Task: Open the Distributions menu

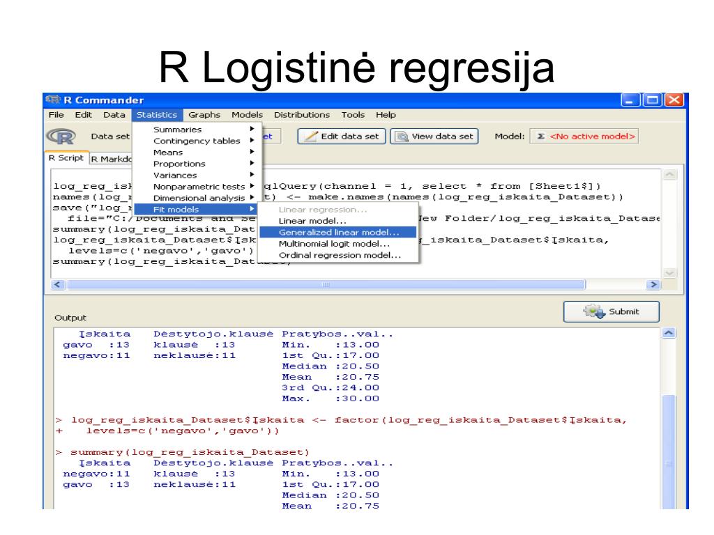Action: tap(302, 115)
